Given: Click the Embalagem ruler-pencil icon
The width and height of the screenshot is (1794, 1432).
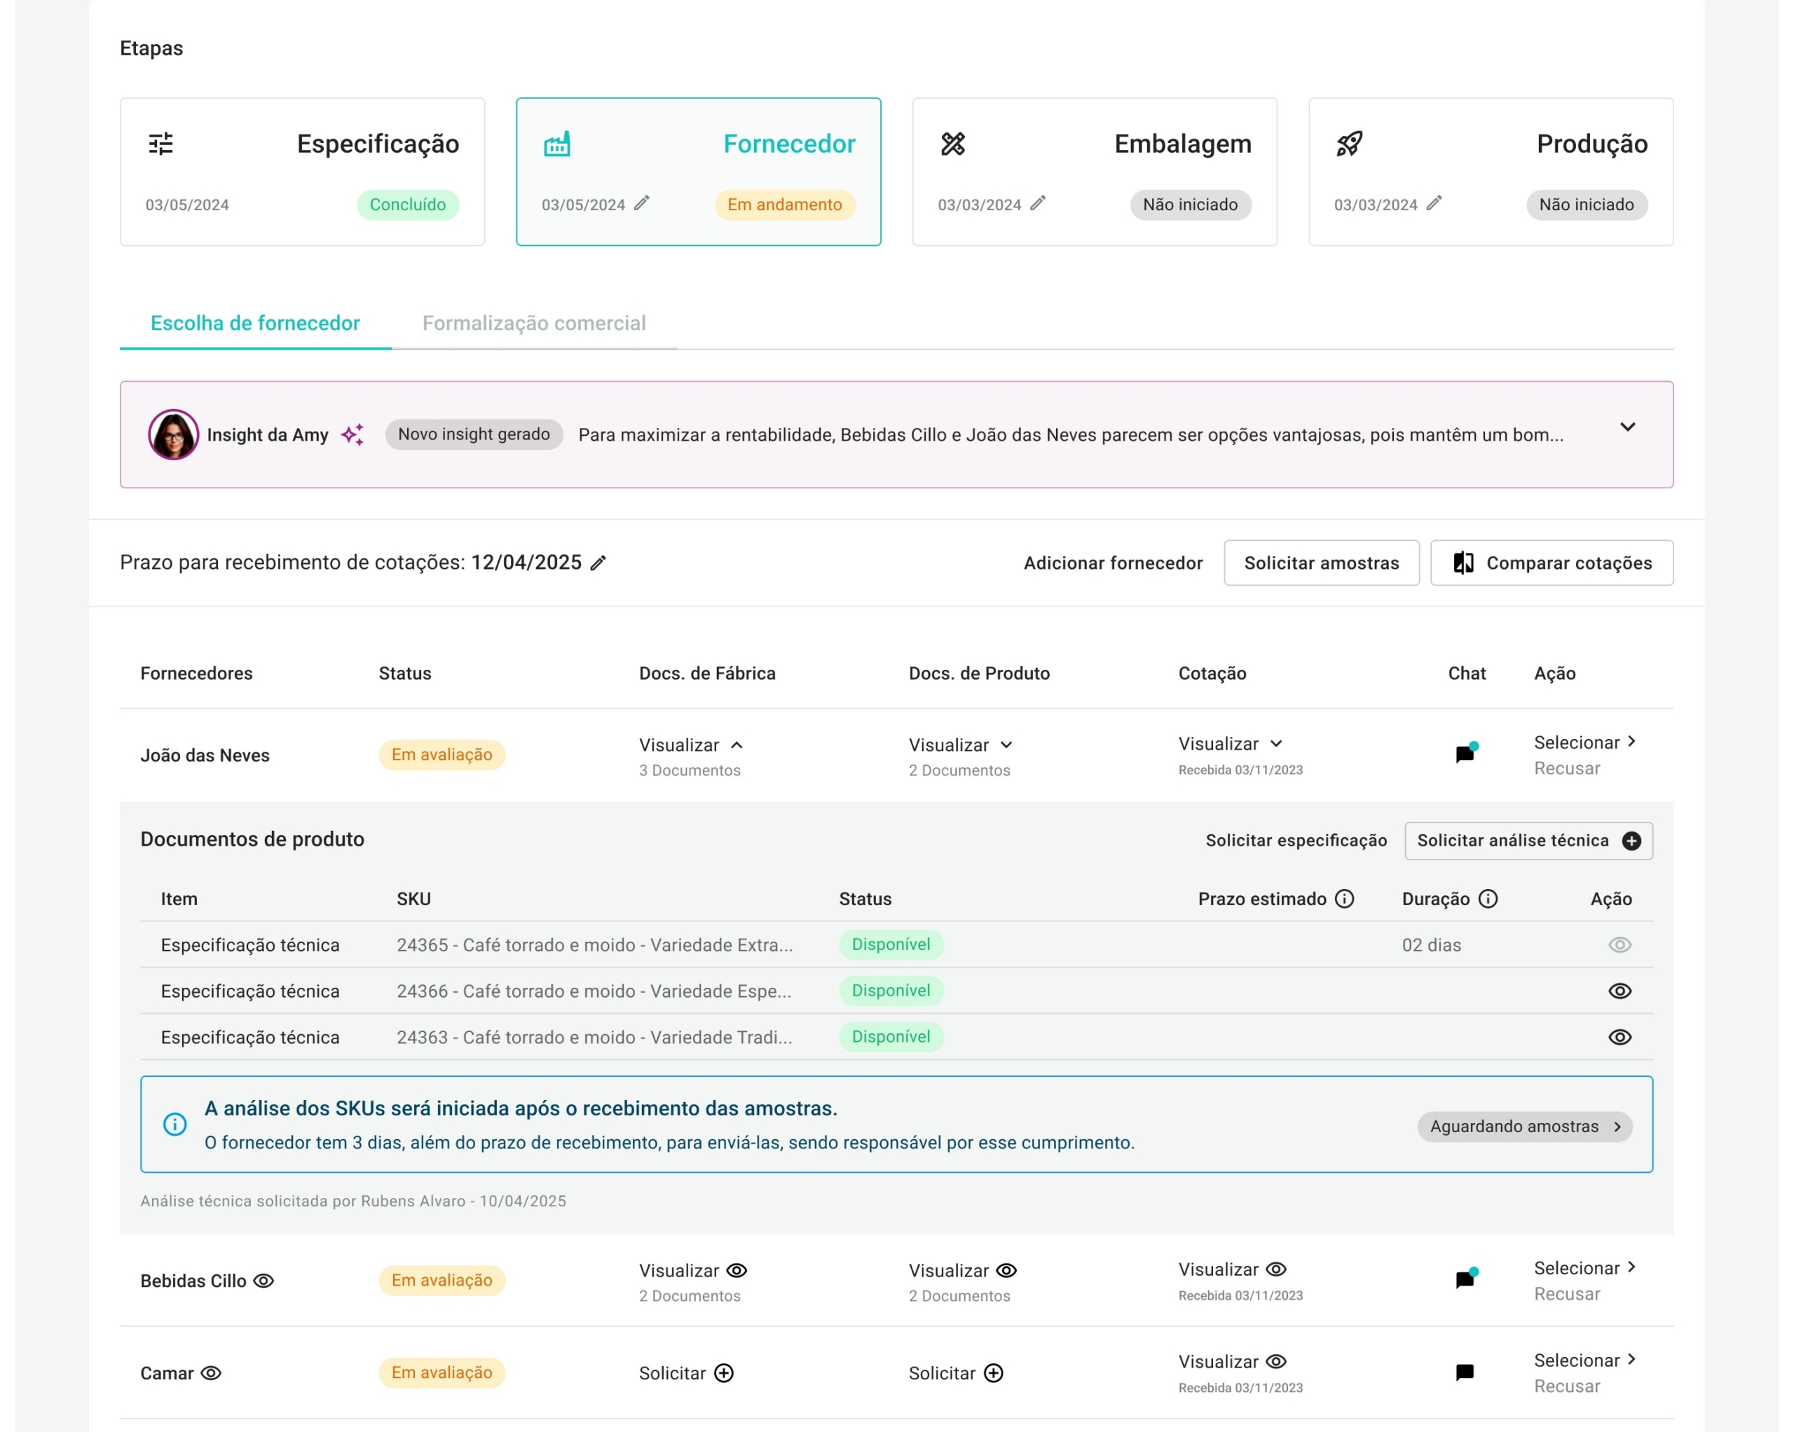Looking at the screenshot, I should [953, 144].
